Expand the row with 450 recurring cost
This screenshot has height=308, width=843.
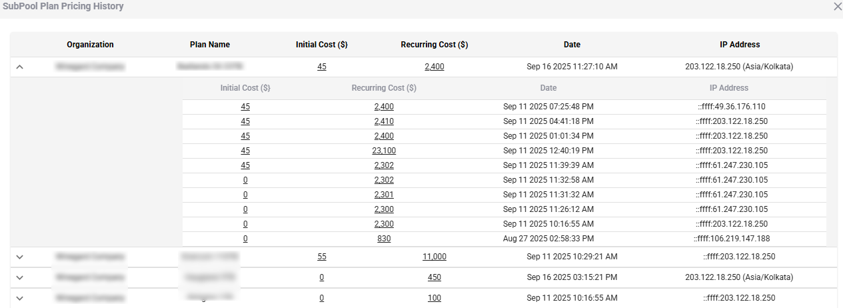[19, 277]
